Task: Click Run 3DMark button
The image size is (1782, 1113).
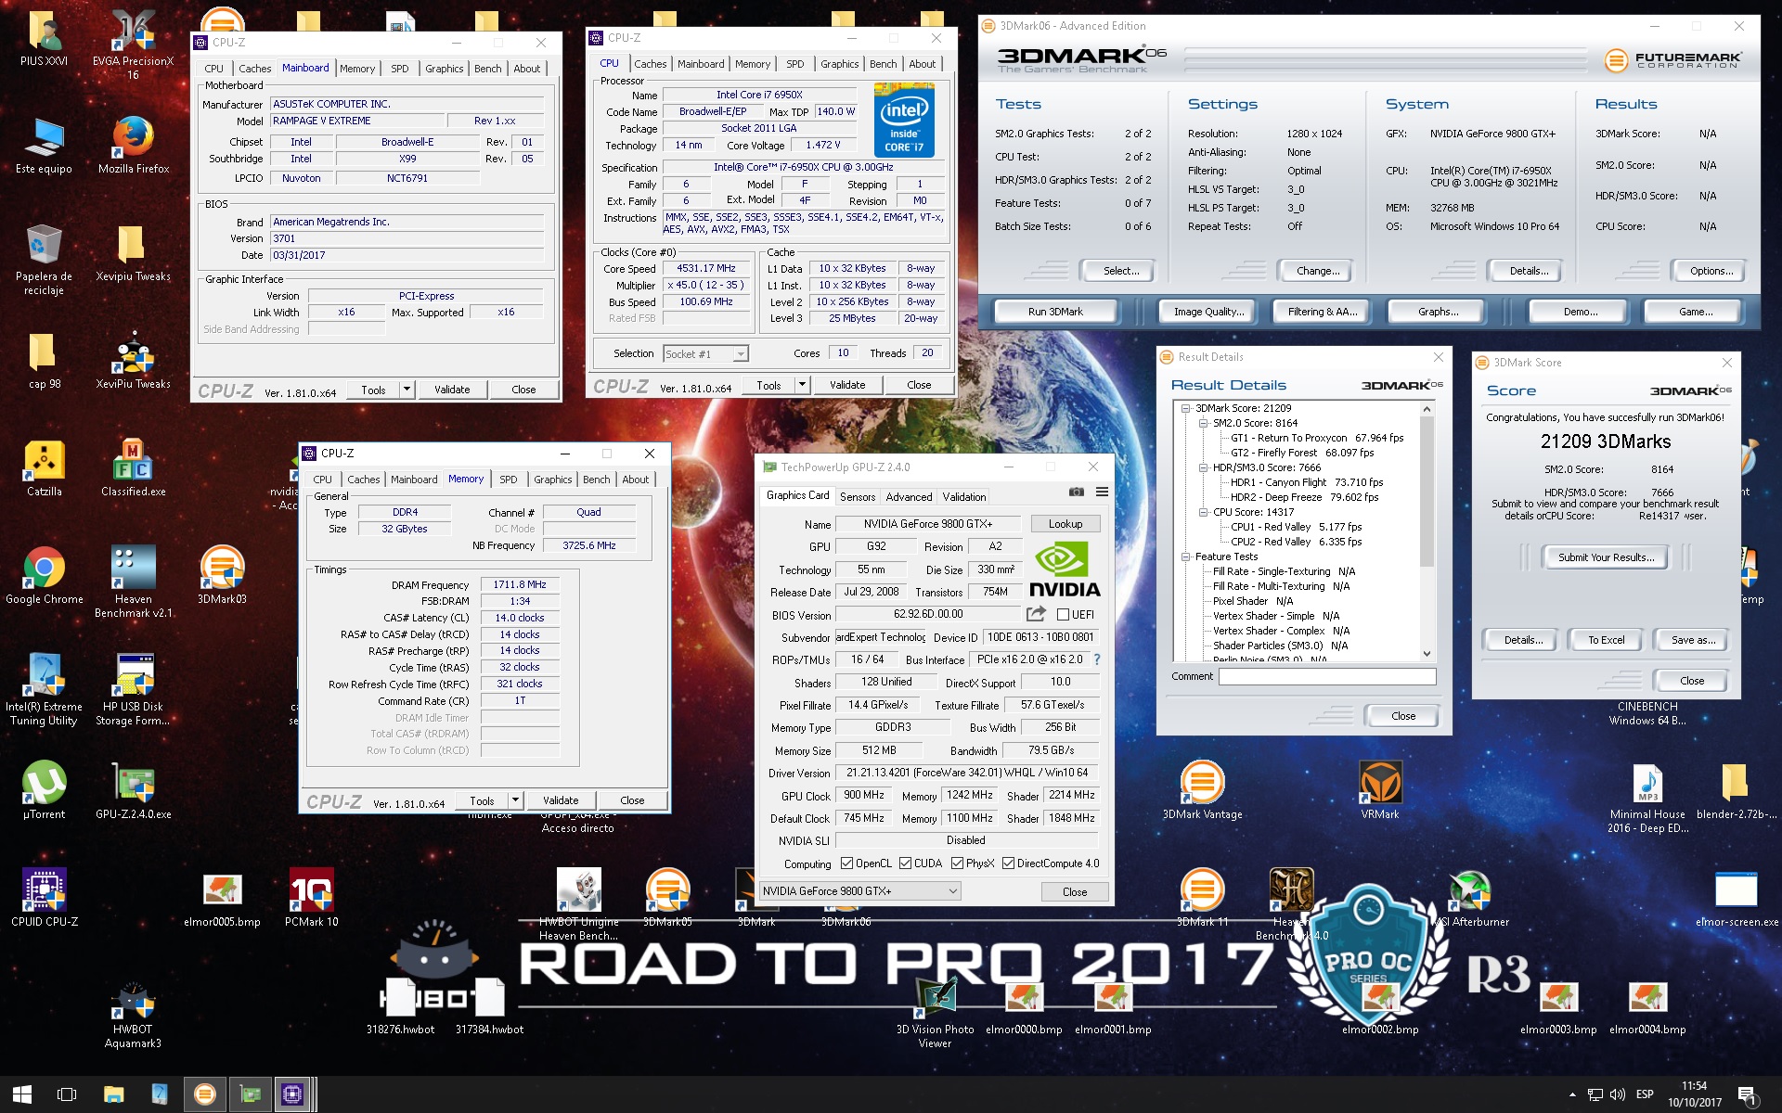Action: [x=1055, y=312]
